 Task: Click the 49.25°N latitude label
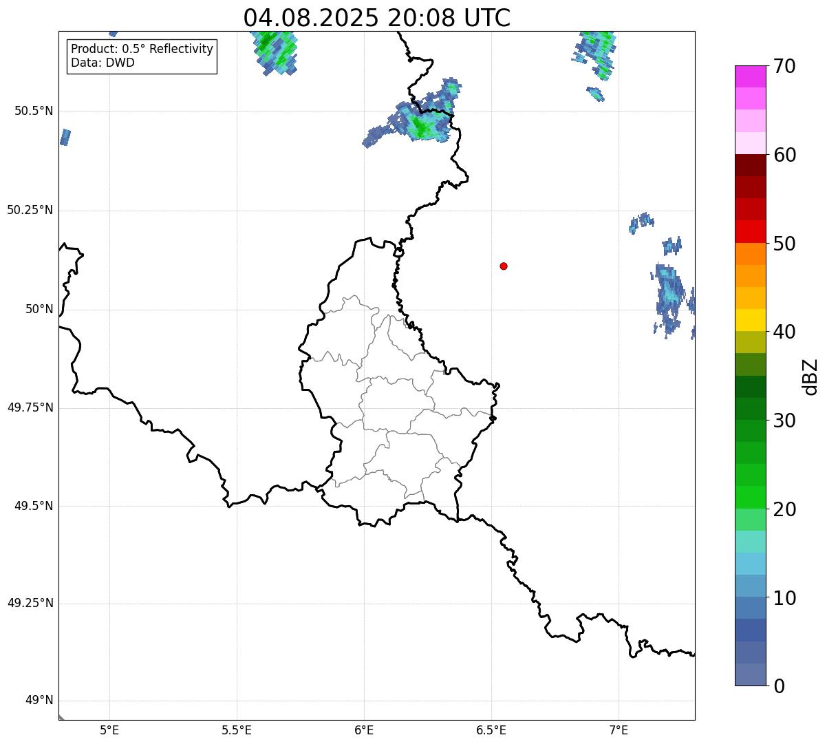tap(30, 603)
